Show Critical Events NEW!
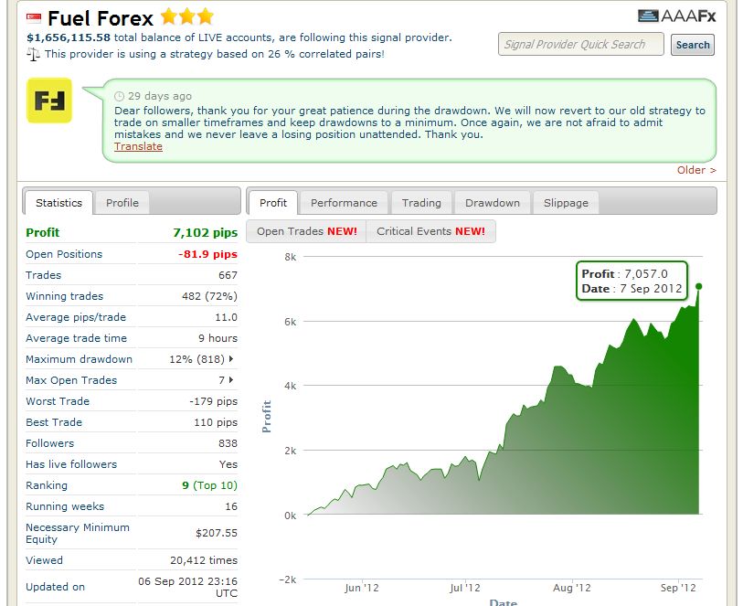This screenshot has height=606, width=743. coord(430,231)
